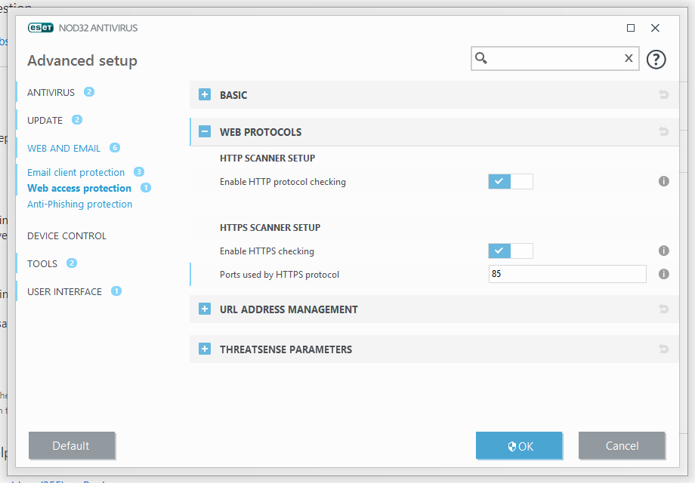
Task: Click the Web access protection badge 1
Action: coord(146,188)
